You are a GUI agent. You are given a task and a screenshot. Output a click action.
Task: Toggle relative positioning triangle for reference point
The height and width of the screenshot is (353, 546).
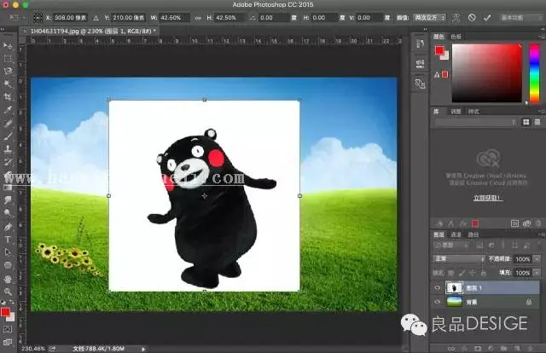(96, 17)
